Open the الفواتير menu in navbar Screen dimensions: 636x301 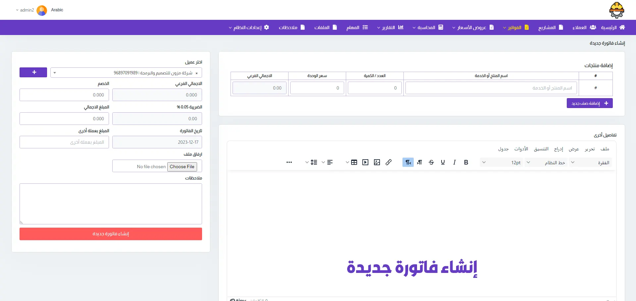(516, 27)
